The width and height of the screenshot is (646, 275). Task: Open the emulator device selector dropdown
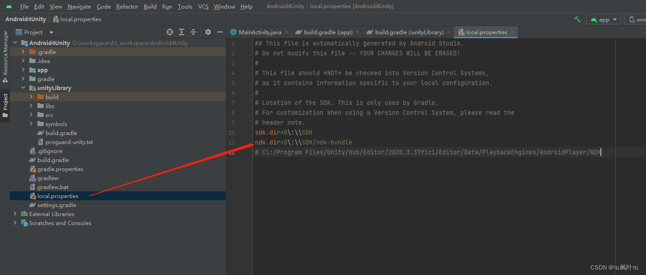[635, 19]
